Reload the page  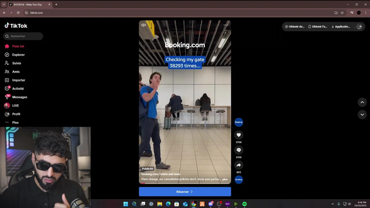pos(18,13)
